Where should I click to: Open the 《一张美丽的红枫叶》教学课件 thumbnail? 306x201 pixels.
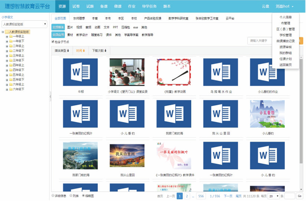pyautogui.click(x=174, y=155)
